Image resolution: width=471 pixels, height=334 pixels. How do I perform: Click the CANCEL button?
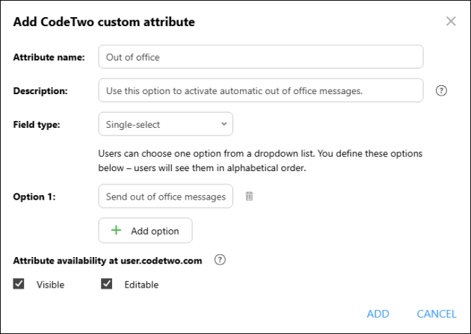coord(437,314)
